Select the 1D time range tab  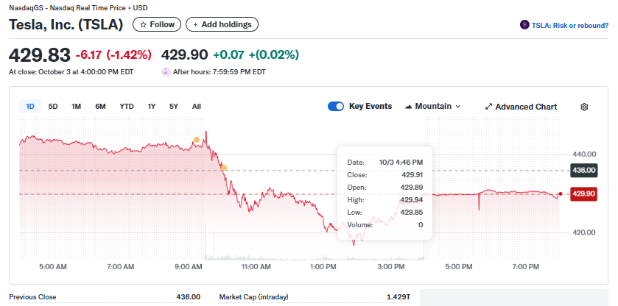(x=30, y=107)
